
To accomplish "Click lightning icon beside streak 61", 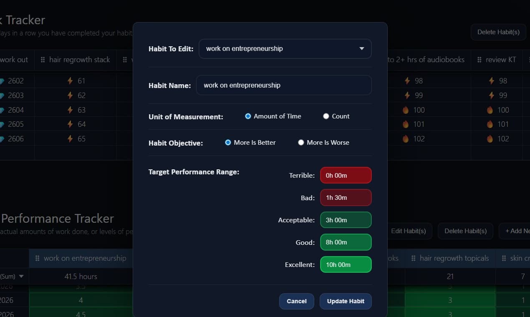I will [x=70, y=81].
